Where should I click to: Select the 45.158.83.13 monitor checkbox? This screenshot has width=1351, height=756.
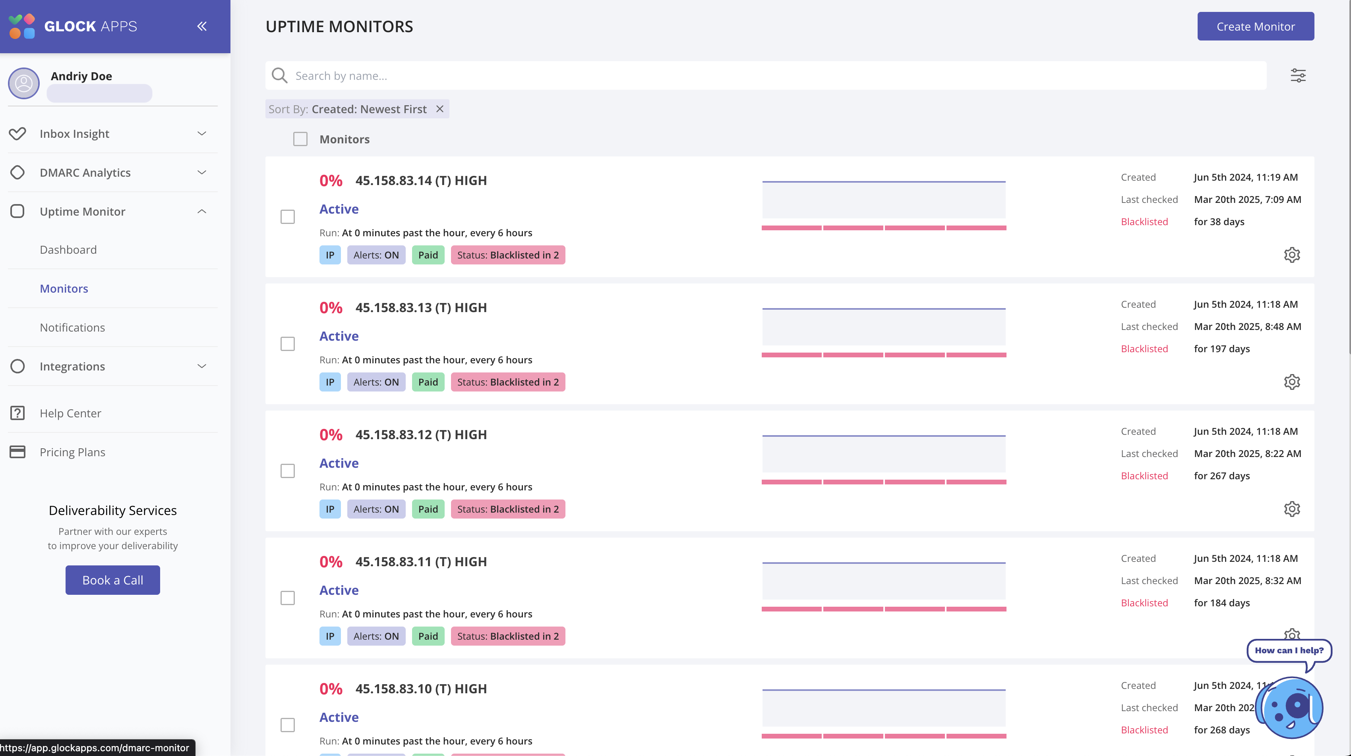(x=287, y=344)
